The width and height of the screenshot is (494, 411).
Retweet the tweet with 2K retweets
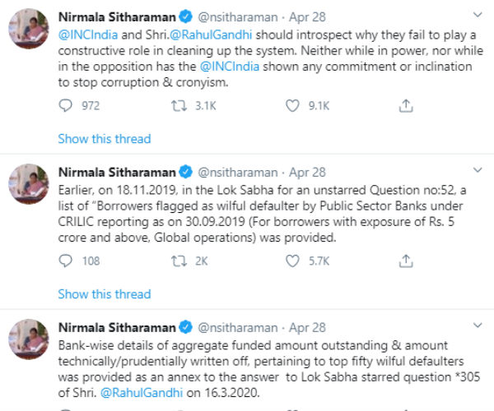click(x=179, y=261)
